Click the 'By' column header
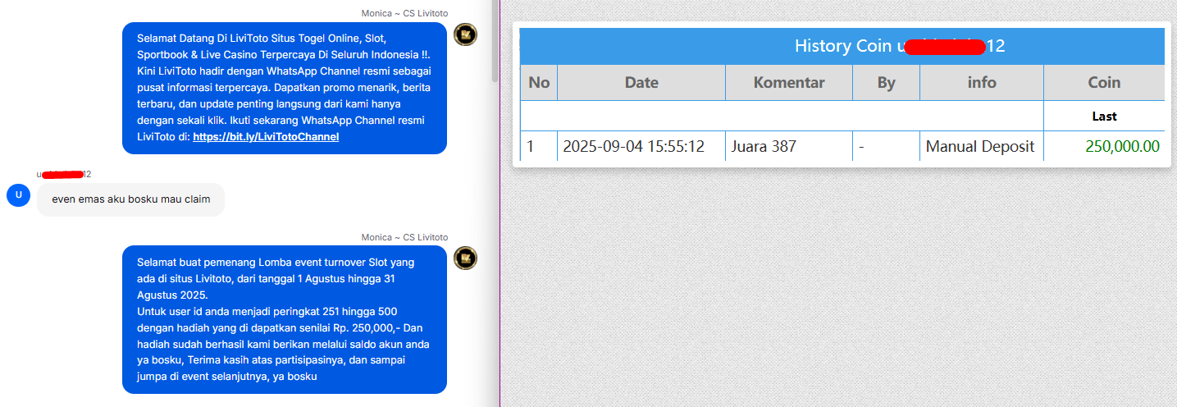The image size is (1177, 407). click(x=886, y=82)
